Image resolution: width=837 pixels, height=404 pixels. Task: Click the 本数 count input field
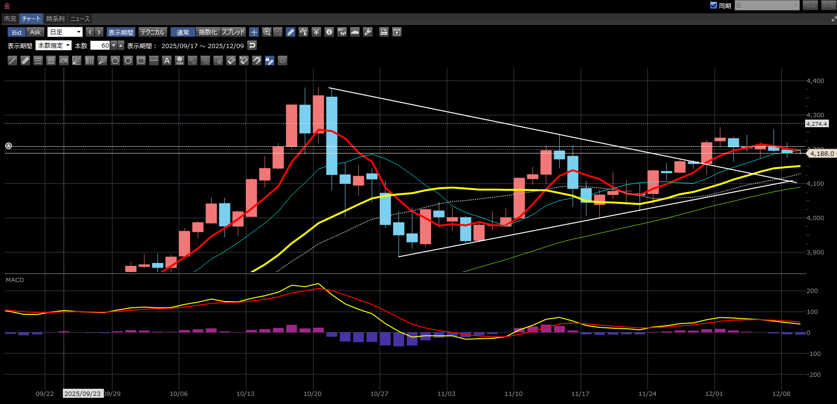(x=101, y=46)
